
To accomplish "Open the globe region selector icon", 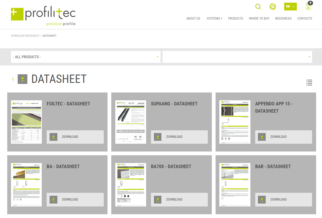I will 273,7.
